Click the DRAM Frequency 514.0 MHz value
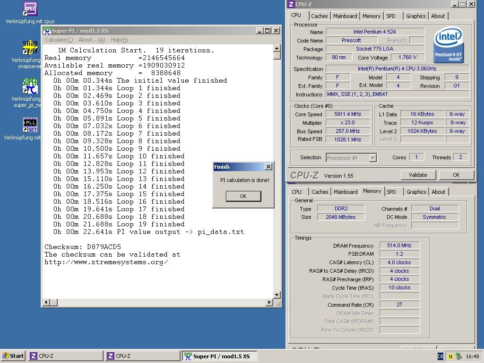This screenshot has width=484, height=363. (399, 245)
